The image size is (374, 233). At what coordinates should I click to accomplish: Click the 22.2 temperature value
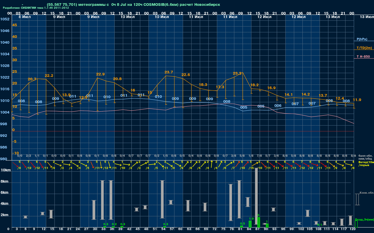point(49,76)
